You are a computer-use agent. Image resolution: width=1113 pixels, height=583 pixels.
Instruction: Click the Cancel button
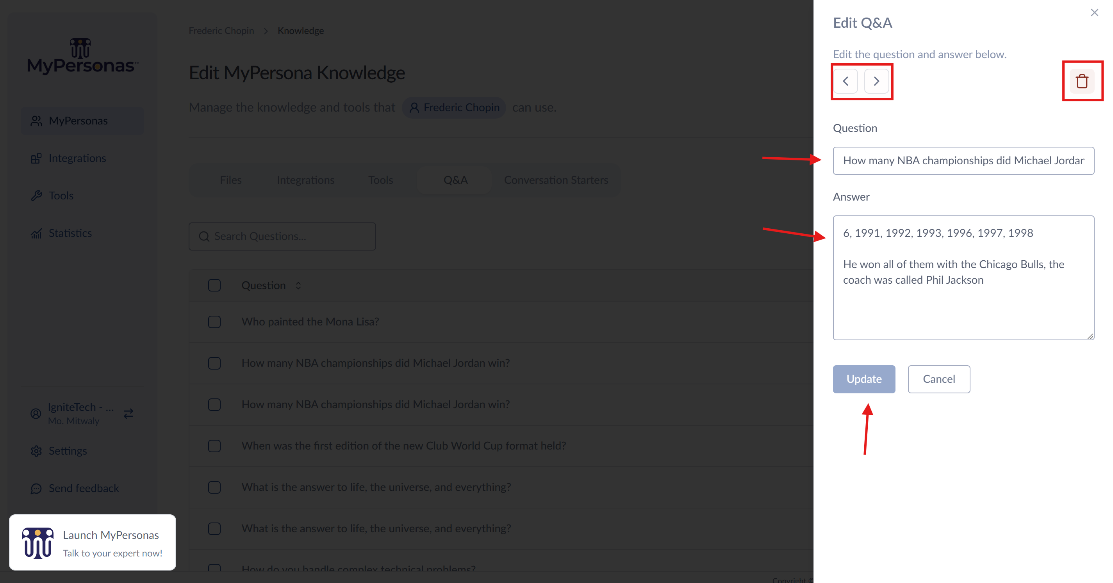(938, 379)
